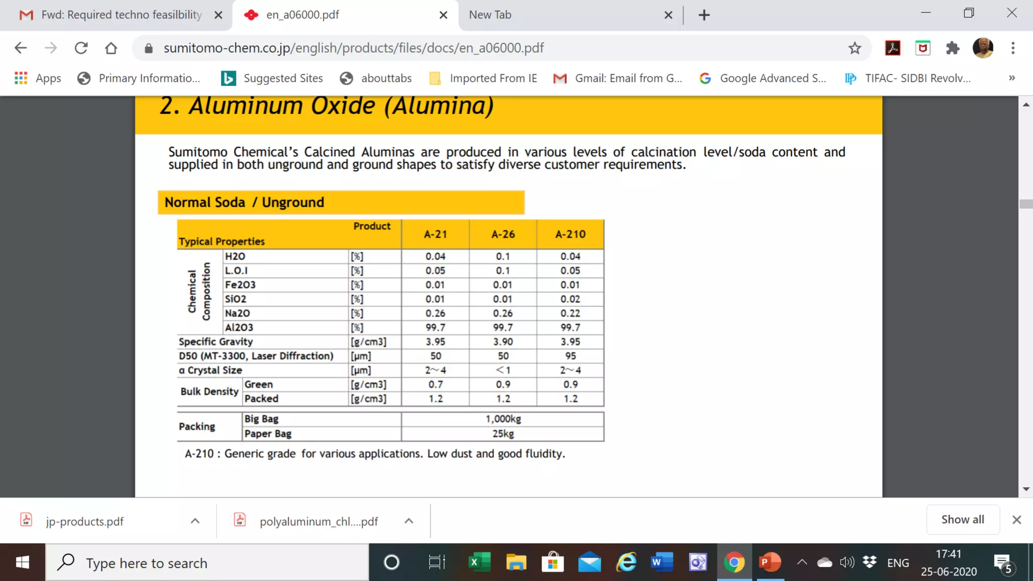Bookmark this page with the star icon
Screen dimensions: 1033x581
pyautogui.click(x=854, y=48)
